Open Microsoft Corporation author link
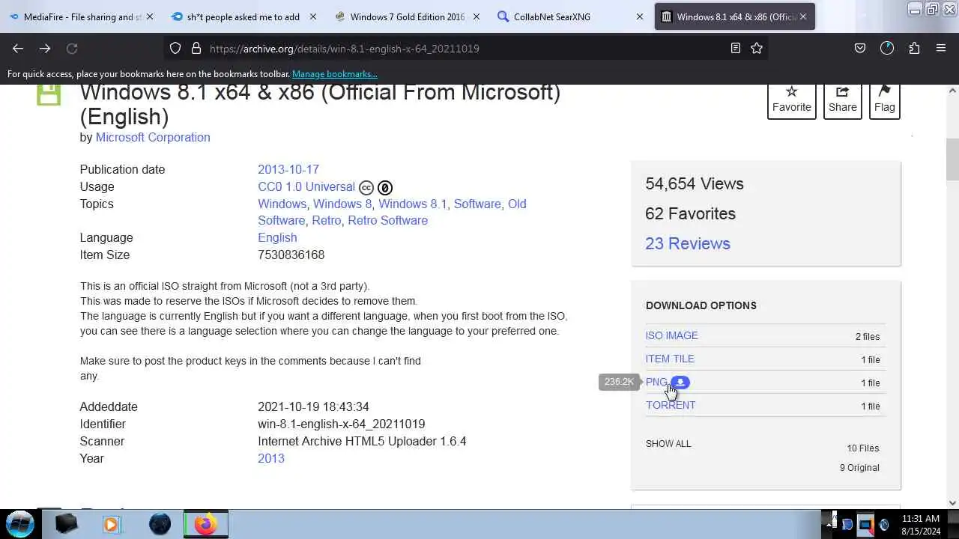 pyautogui.click(x=153, y=137)
